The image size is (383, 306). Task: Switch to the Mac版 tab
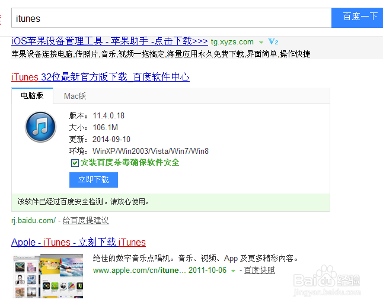click(x=75, y=96)
